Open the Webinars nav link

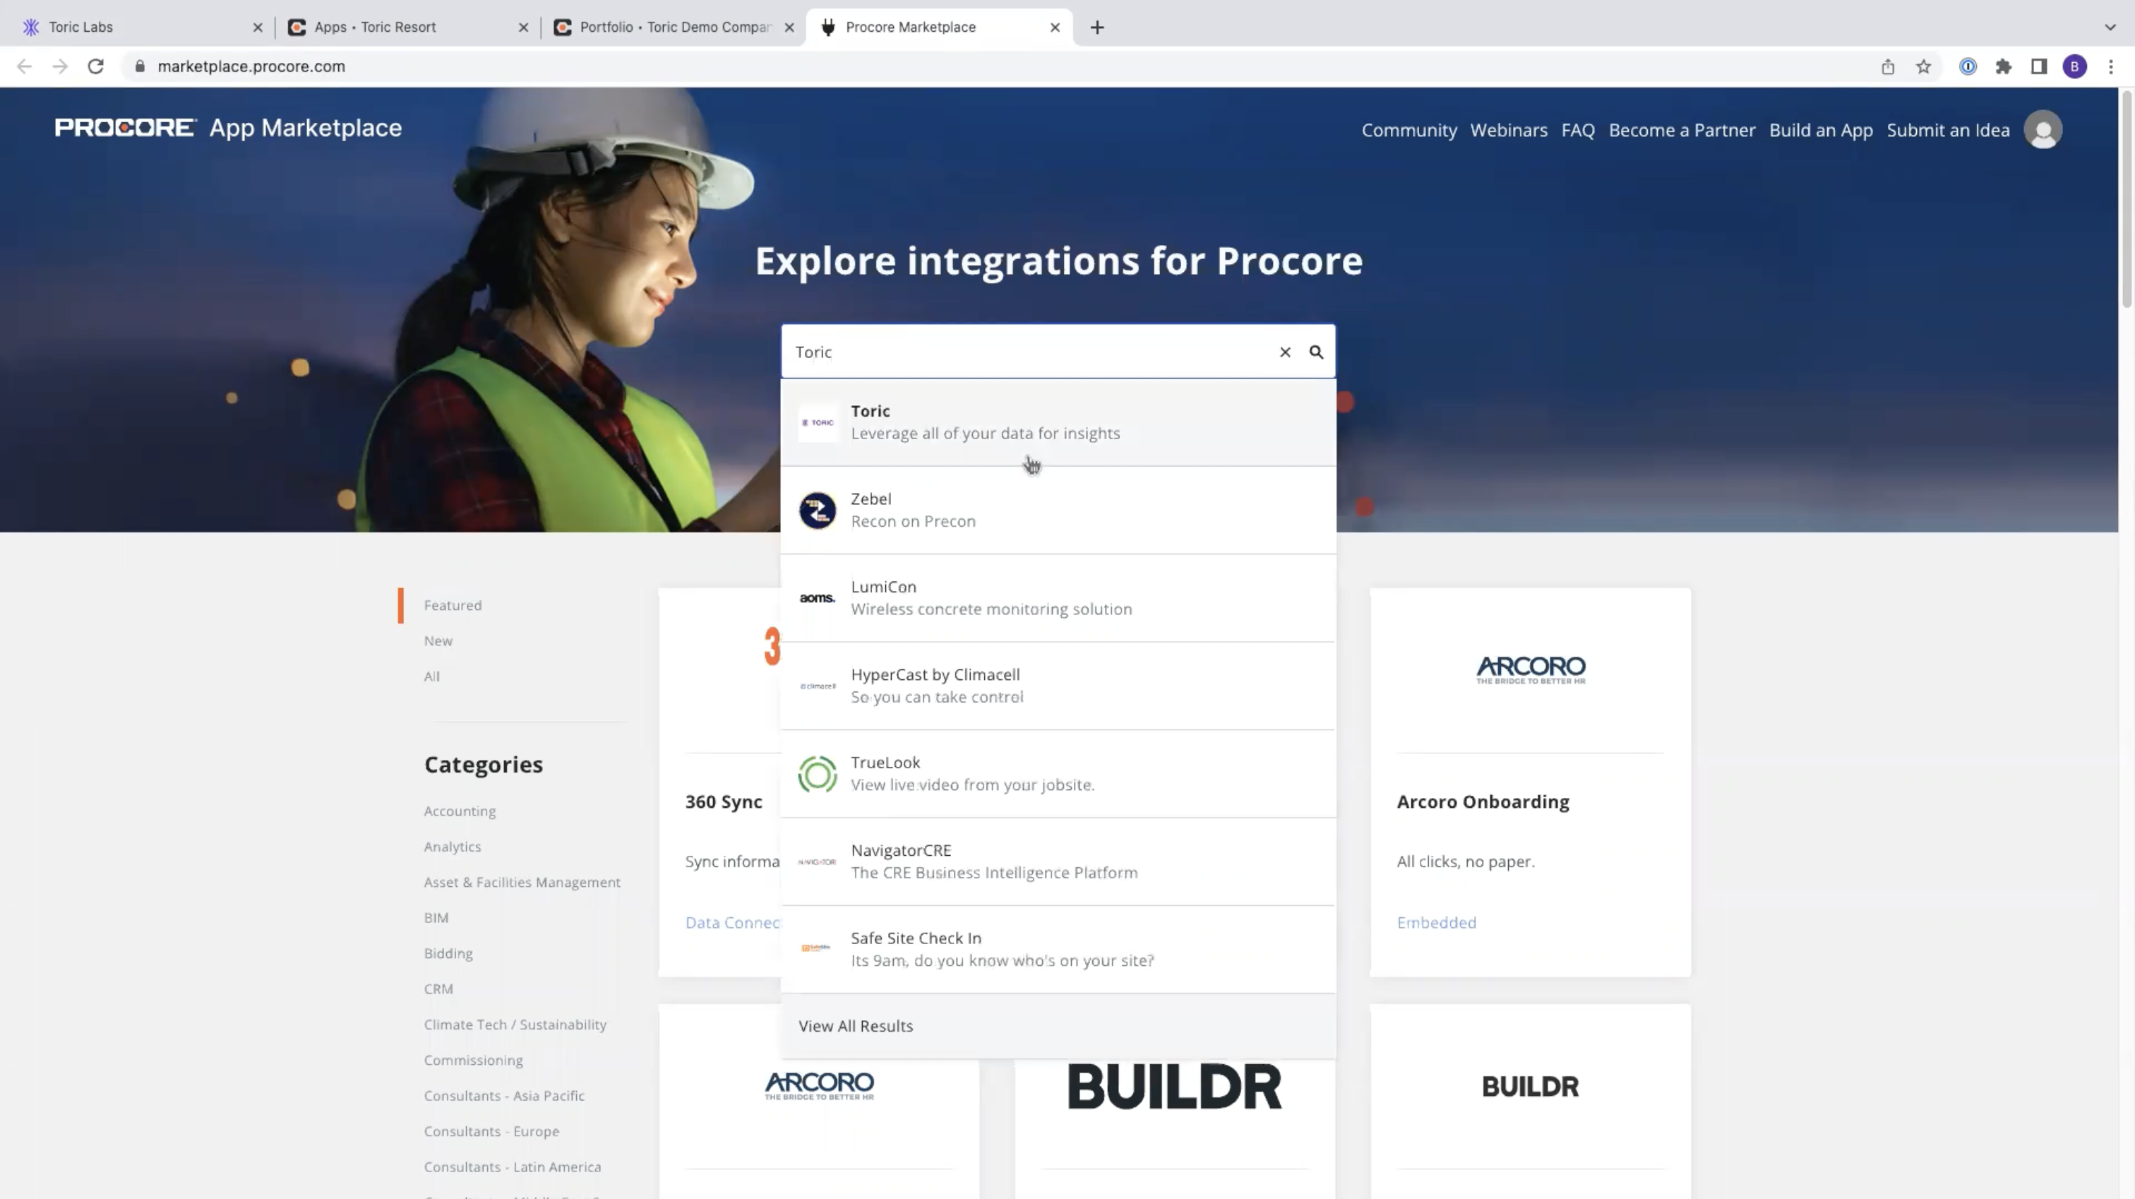pos(1509,130)
